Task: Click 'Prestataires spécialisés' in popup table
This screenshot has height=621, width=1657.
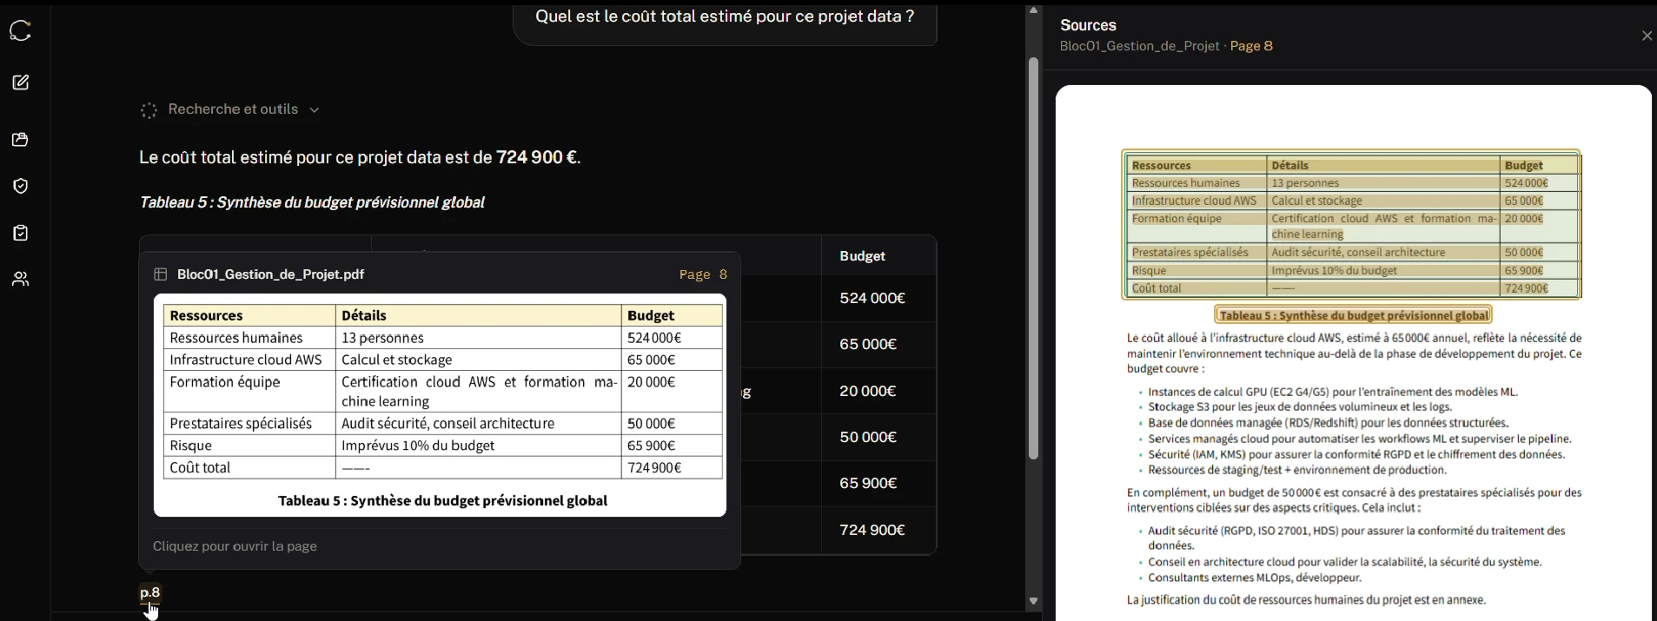Action: (x=241, y=424)
